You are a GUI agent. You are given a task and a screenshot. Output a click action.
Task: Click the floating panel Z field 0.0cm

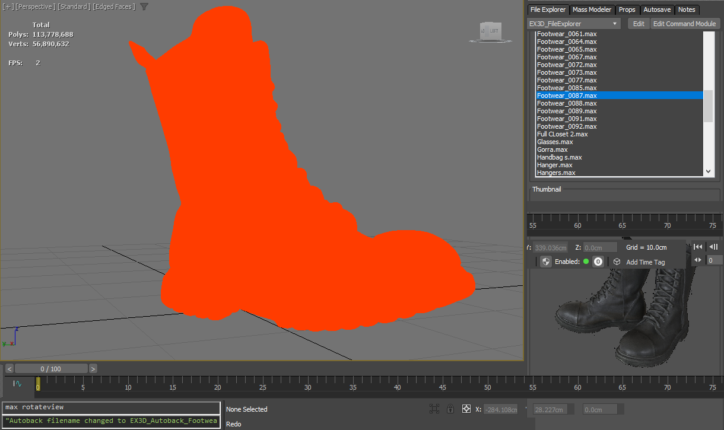[601, 247]
